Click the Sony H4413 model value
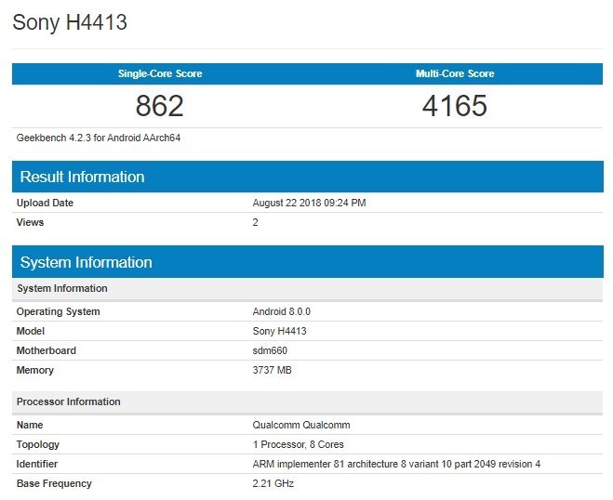613x500 pixels. (x=280, y=331)
